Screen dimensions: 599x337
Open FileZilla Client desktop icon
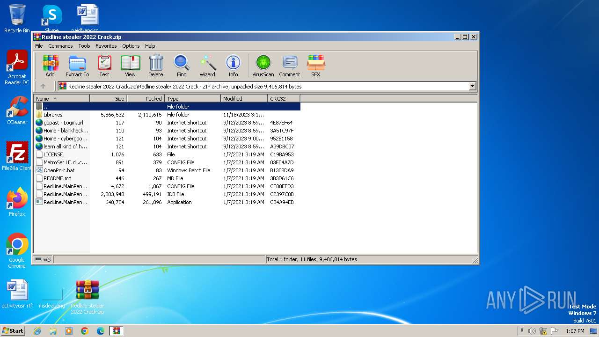pyautogui.click(x=17, y=156)
